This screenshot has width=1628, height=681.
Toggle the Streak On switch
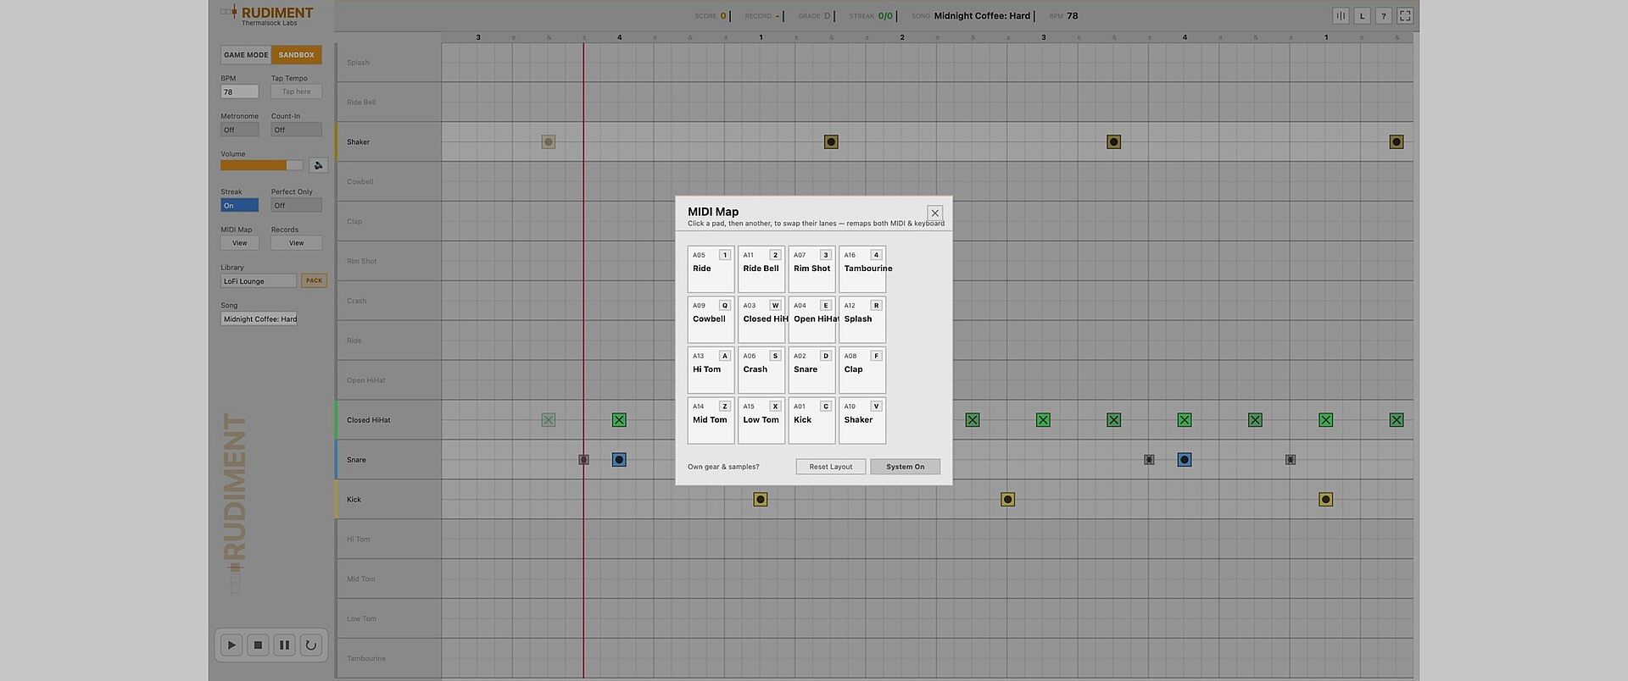[x=239, y=205]
